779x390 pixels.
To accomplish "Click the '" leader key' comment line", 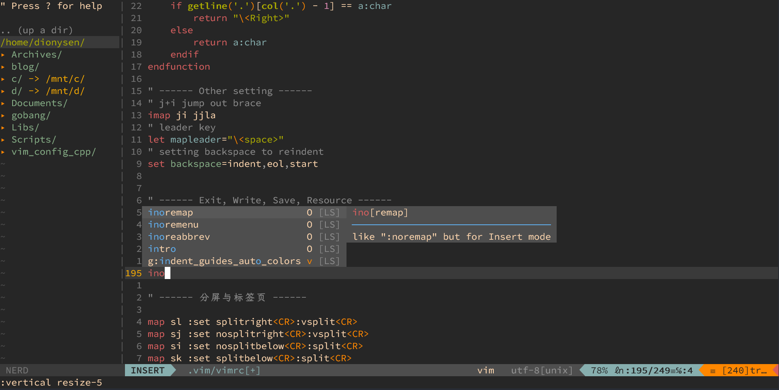I will click(182, 128).
